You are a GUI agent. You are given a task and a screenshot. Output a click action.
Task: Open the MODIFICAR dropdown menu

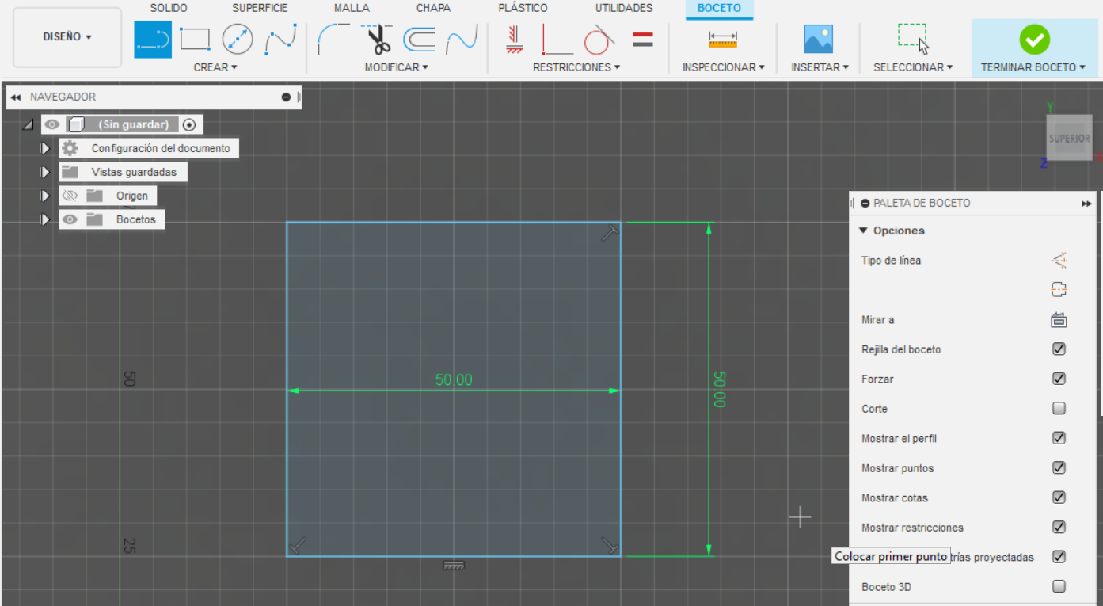click(x=396, y=67)
